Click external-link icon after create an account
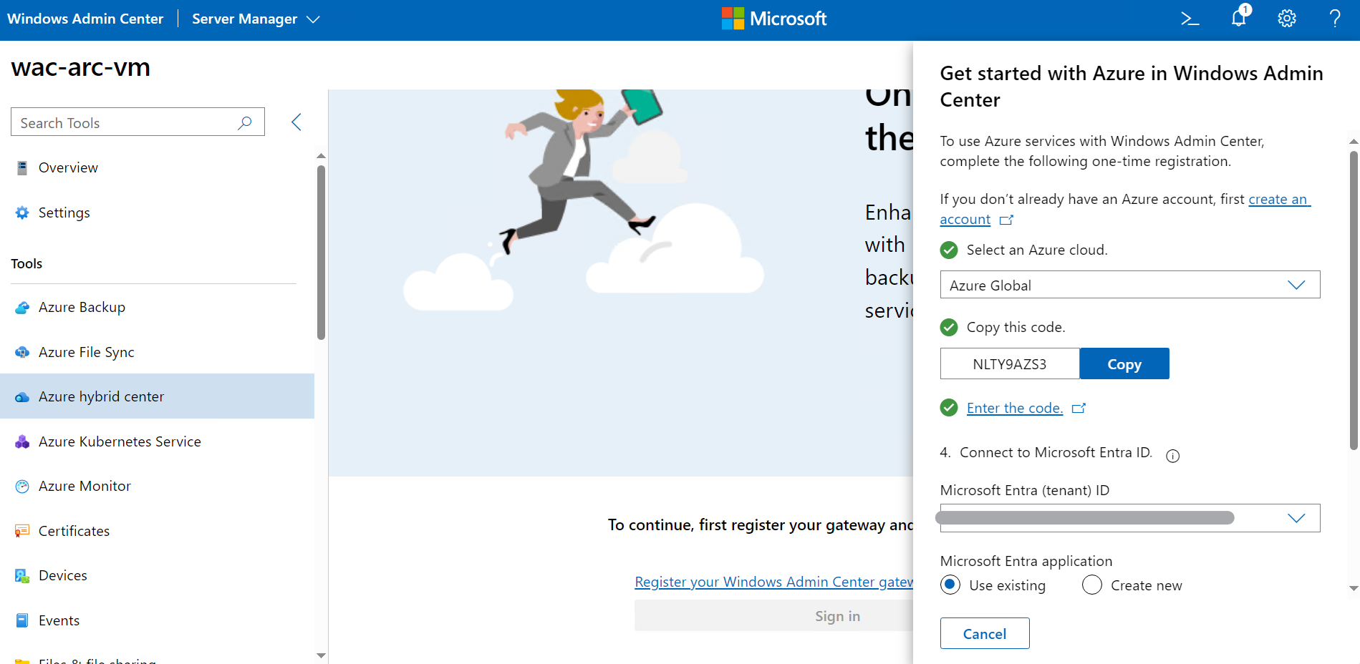 (x=1007, y=220)
